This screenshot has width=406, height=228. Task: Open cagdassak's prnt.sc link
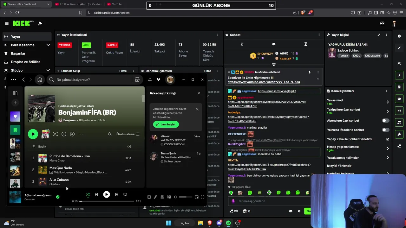click(277, 91)
